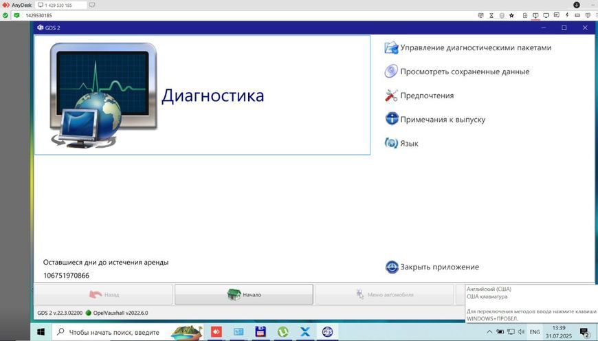598x341 pixels.
Task: Click the ENG language indicator
Action: (535, 332)
